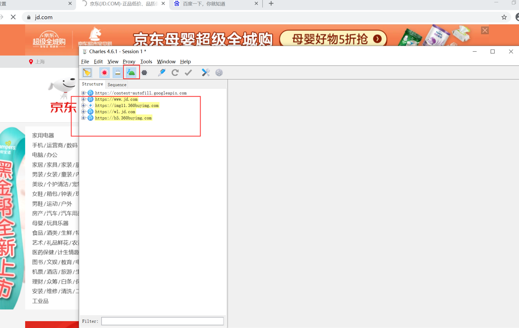Switch to the Structure tab

pyautogui.click(x=92, y=84)
